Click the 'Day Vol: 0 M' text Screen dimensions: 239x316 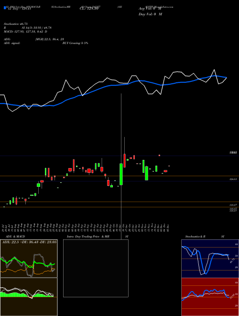150,14
